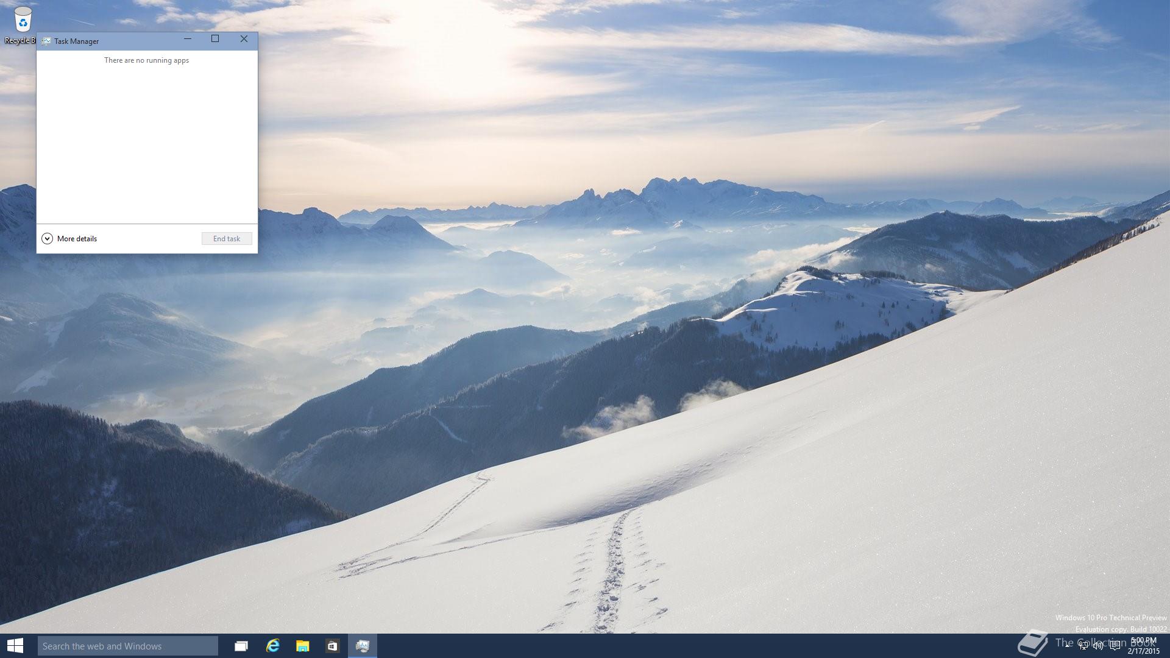Expand Task Manager with More details
Screen dimensions: 1170x658
[x=69, y=239]
